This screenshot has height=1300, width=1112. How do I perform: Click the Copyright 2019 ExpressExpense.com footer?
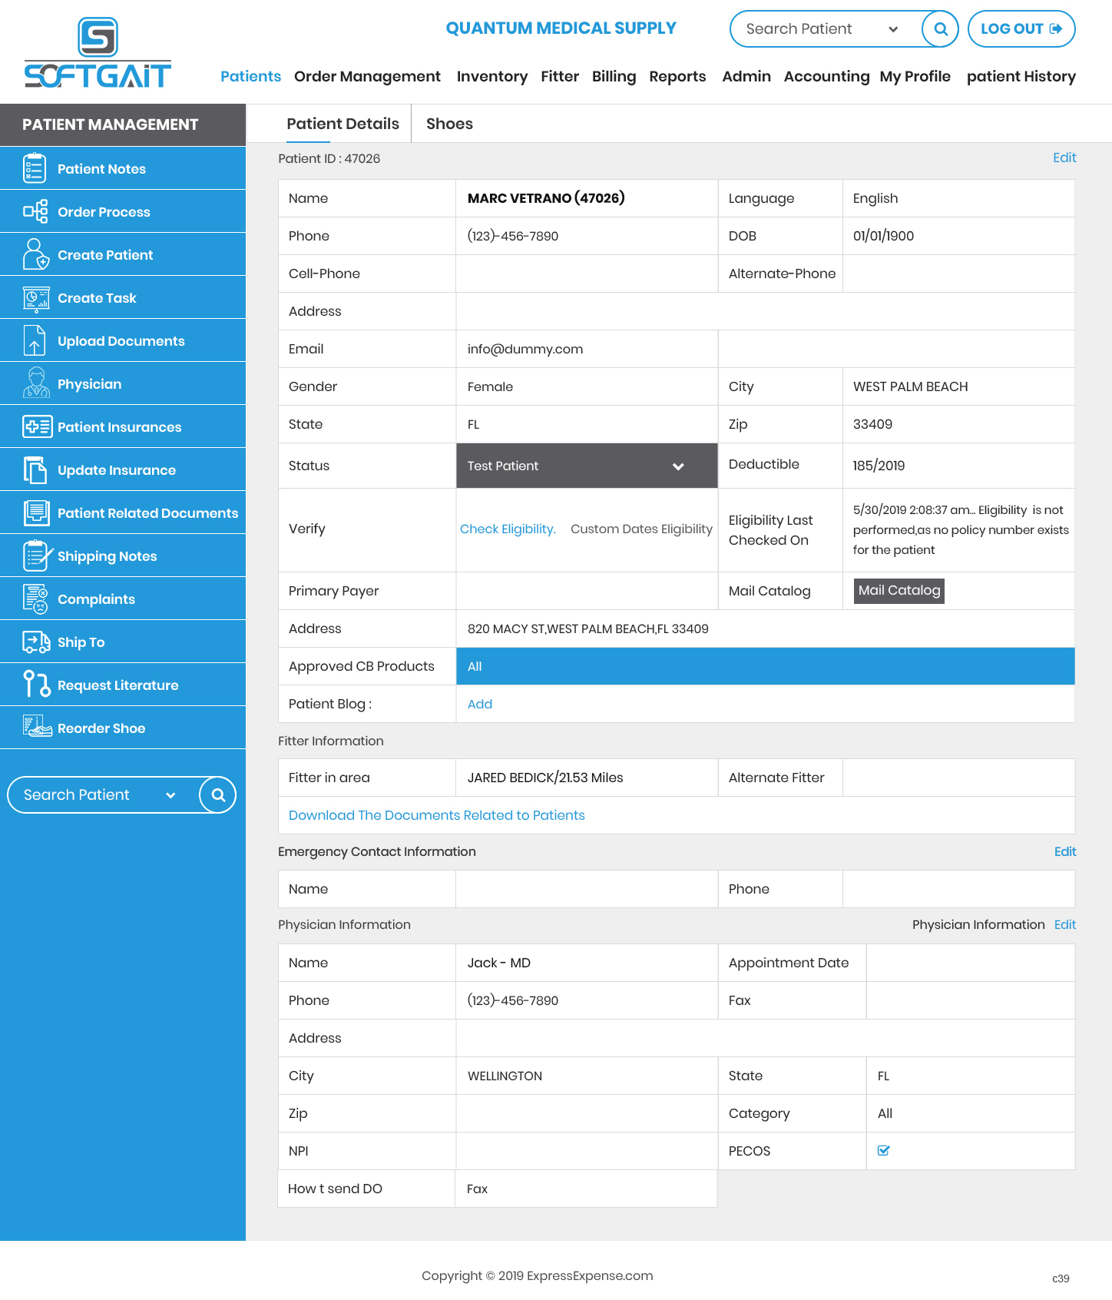pyautogui.click(x=538, y=1275)
